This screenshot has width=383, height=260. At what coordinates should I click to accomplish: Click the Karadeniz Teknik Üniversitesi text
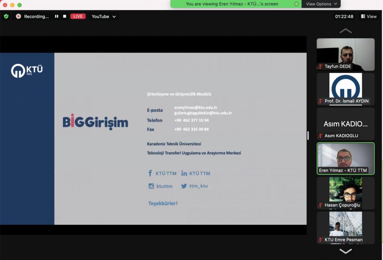pos(174,144)
